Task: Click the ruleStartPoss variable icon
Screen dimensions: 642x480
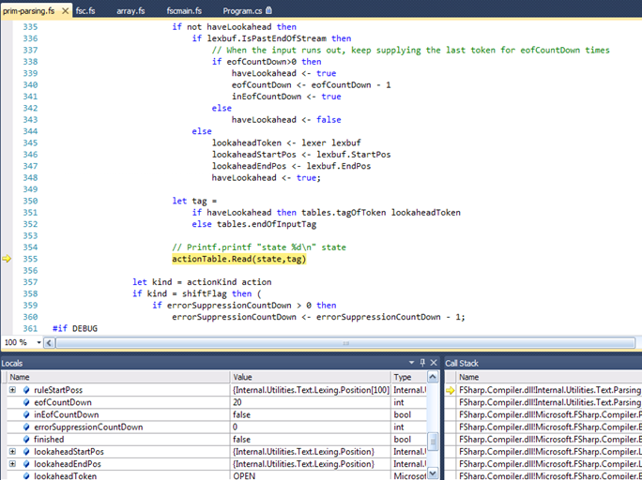Action: [26, 390]
